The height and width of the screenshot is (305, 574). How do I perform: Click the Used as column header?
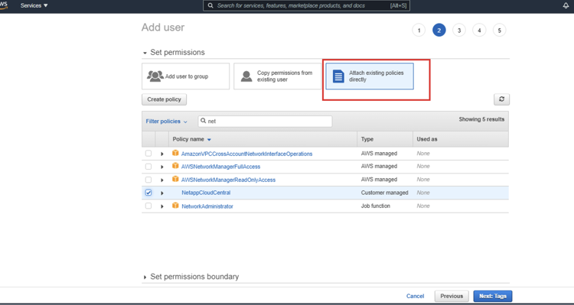[x=427, y=139]
